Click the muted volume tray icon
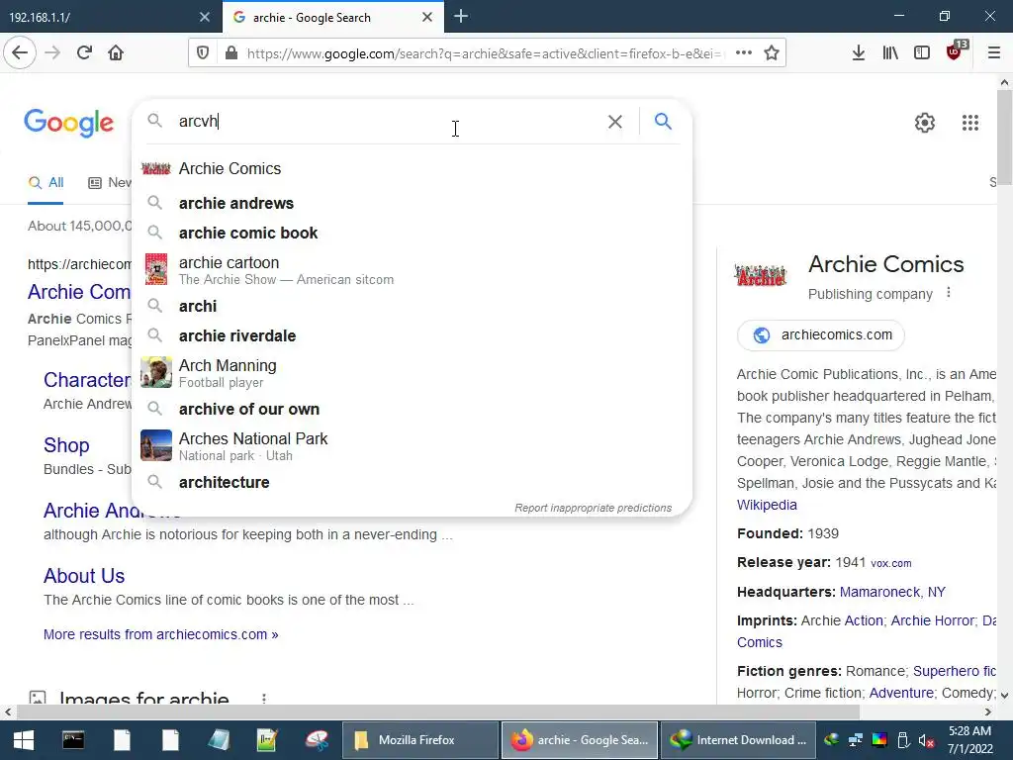 [x=926, y=740]
